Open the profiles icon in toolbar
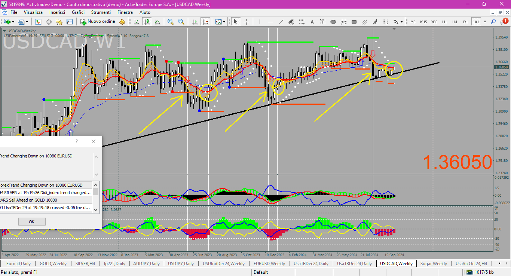 [21, 22]
